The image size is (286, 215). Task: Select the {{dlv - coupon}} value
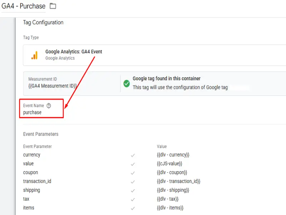[x=172, y=173]
